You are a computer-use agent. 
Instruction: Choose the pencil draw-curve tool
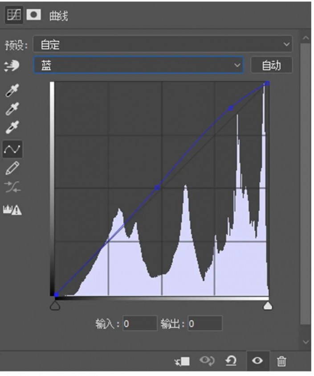pos(12,168)
